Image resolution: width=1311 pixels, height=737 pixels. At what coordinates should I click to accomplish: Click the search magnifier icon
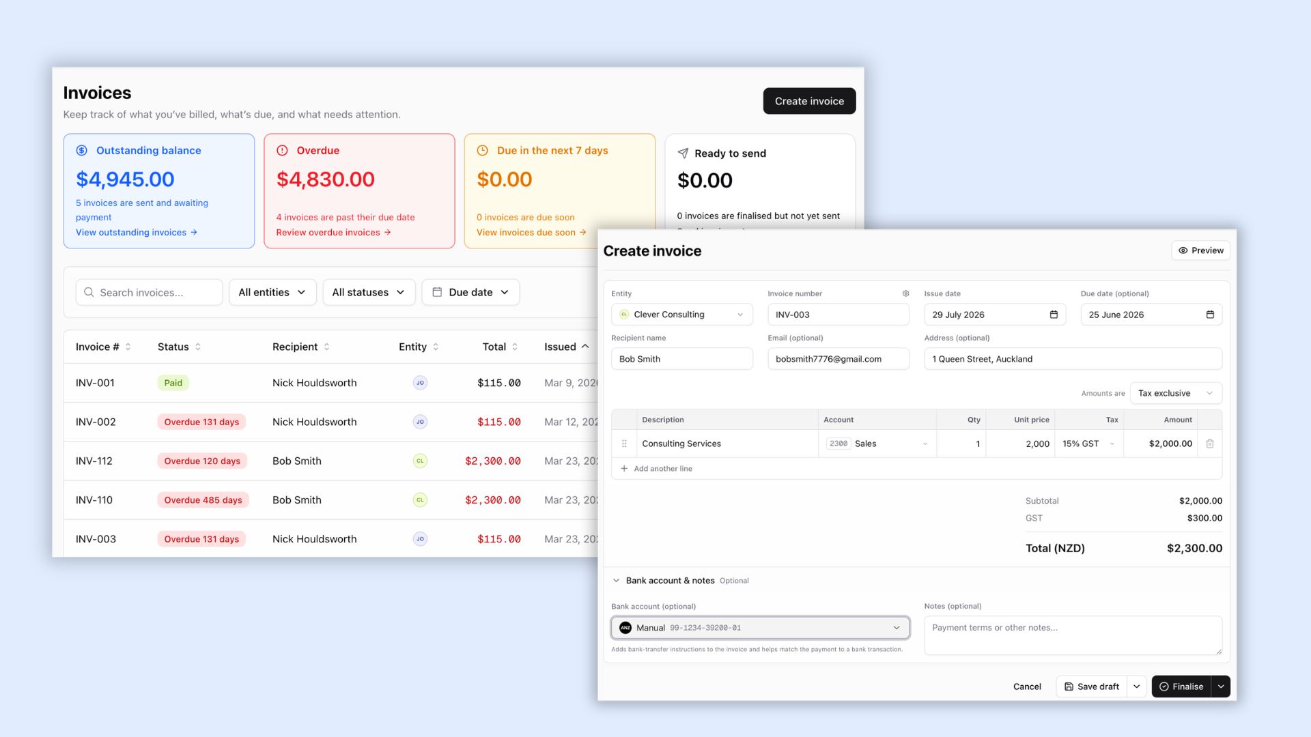[x=89, y=292]
